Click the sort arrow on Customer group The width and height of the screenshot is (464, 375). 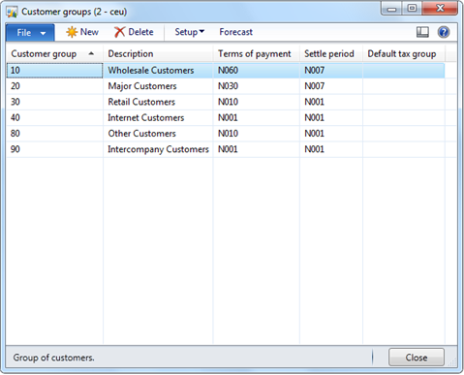[91, 53]
